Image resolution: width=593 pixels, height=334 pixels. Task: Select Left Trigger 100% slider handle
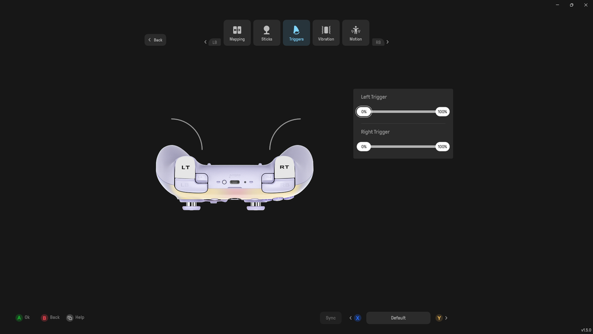pyautogui.click(x=442, y=112)
